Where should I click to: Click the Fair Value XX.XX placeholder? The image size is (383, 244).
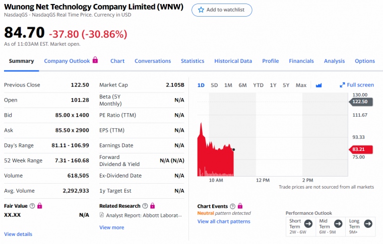(12, 215)
